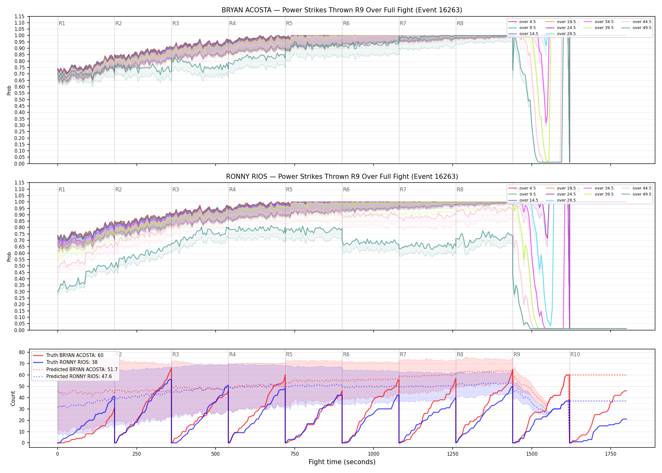Image resolution: width=662 pixels, height=473 pixels.
Task: Click the R8 round marker in Ronny Rios chart
Action: click(x=460, y=190)
